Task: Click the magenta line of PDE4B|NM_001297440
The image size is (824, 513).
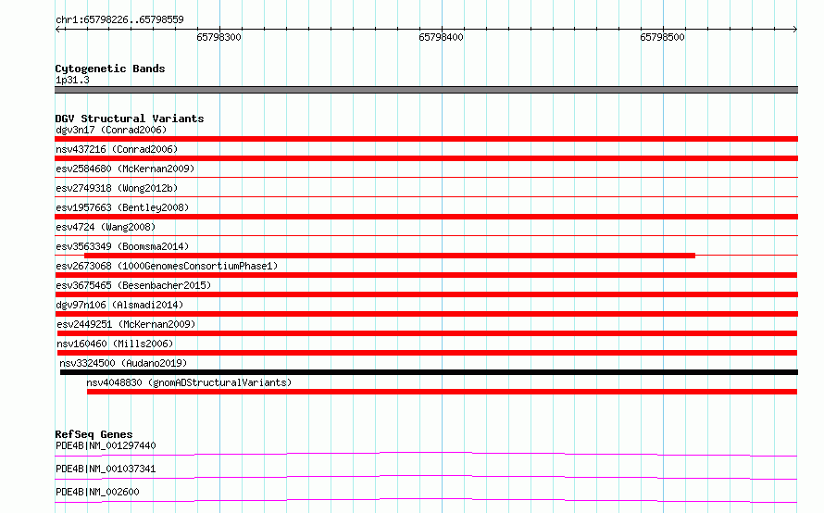Action: [x=426, y=454]
